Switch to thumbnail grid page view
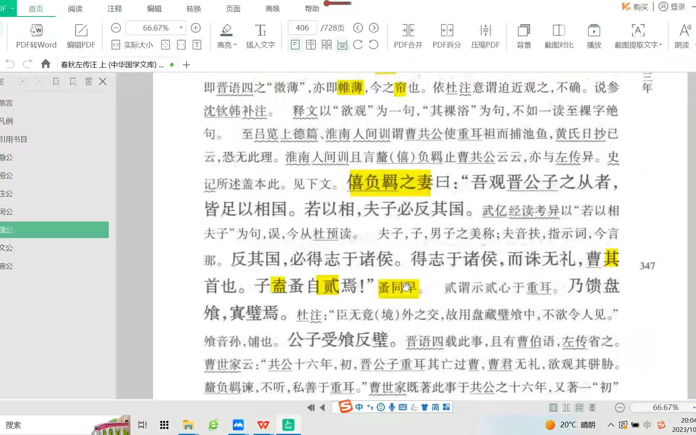The height and width of the screenshot is (435, 696). pos(327,45)
